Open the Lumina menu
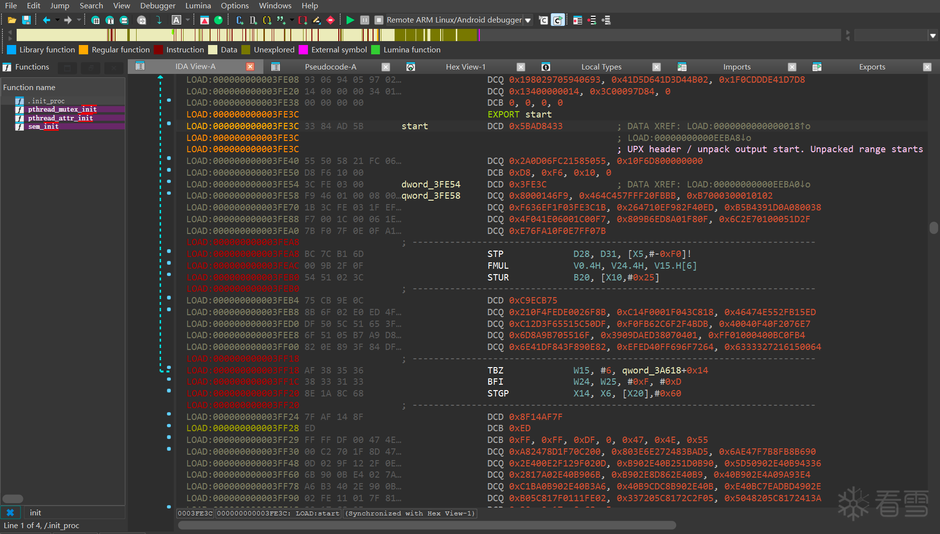Screen dimensions: 940x534 pyautogui.click(x=198, y=5)
